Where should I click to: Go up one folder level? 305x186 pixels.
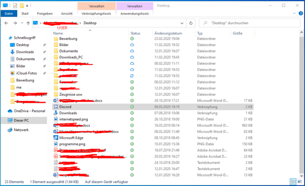28,23
